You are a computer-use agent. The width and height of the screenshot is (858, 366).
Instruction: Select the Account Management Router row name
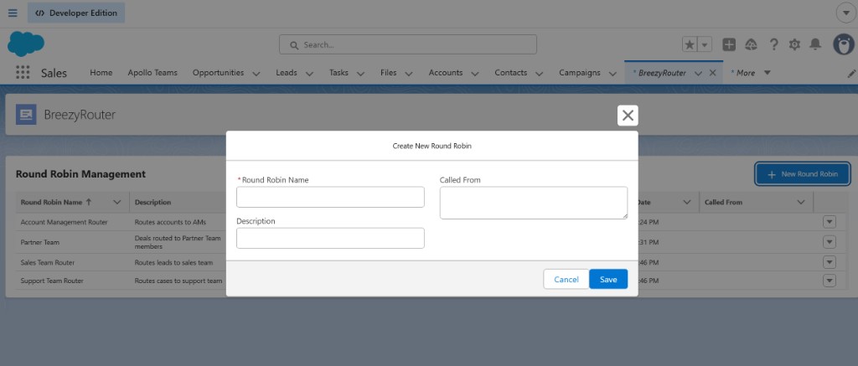coord(64,222)
